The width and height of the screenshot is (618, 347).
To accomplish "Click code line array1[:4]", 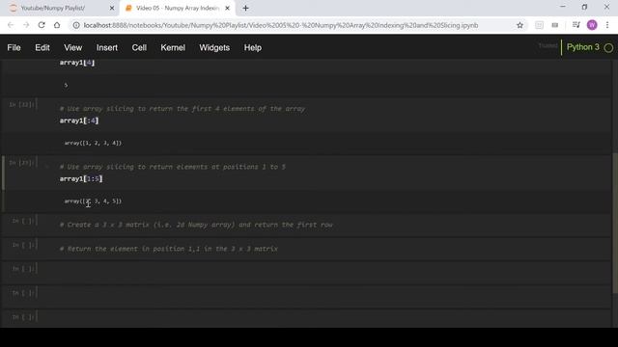I will tap(79, 120).
